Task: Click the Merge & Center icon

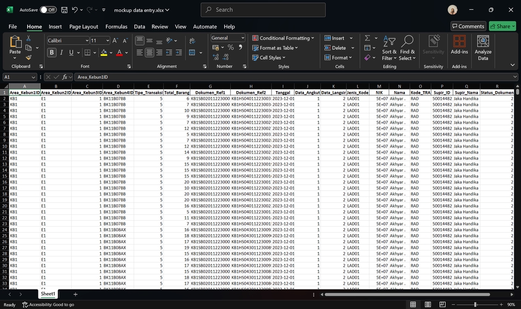Action: coord(192,53)
